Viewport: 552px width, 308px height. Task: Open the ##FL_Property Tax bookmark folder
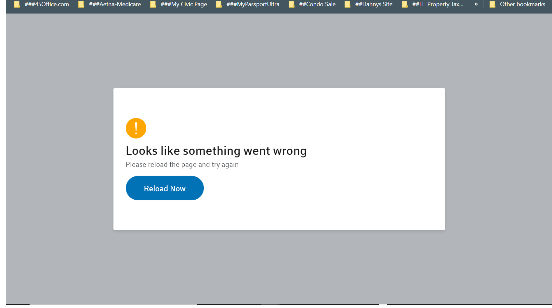[438, 4]
